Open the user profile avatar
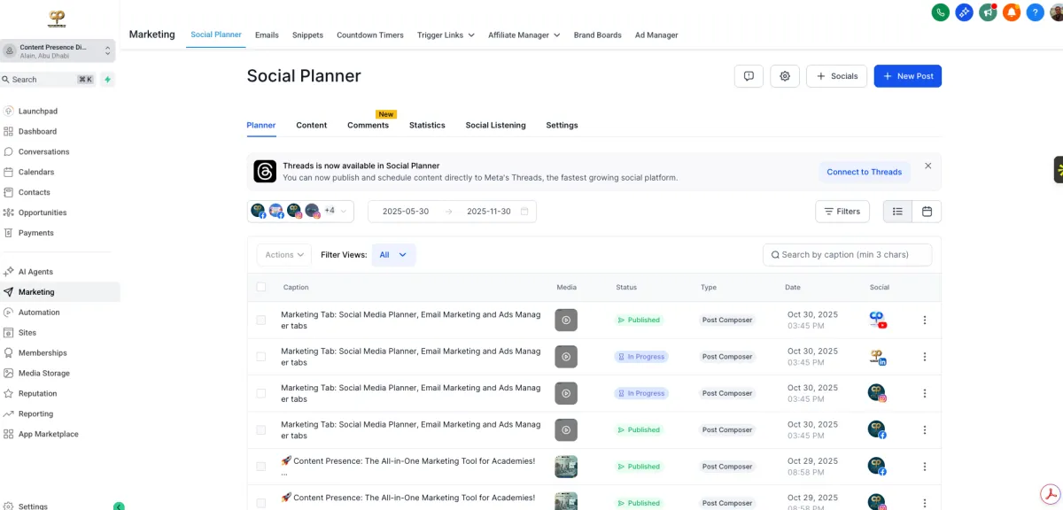This screenshot has width=1063, height=510. click(1058, 12)
